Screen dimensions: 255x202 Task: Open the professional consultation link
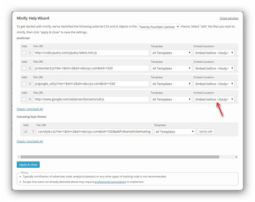click(110, 182)
